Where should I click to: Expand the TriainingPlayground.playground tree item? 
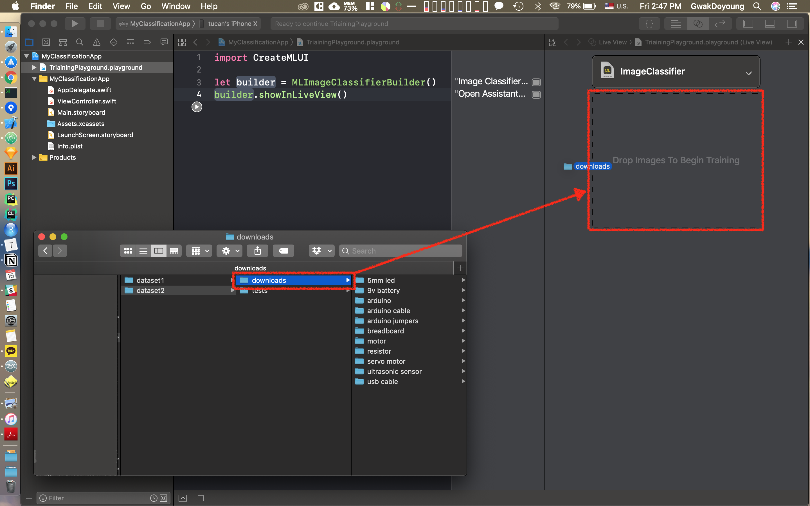(34, 67)
